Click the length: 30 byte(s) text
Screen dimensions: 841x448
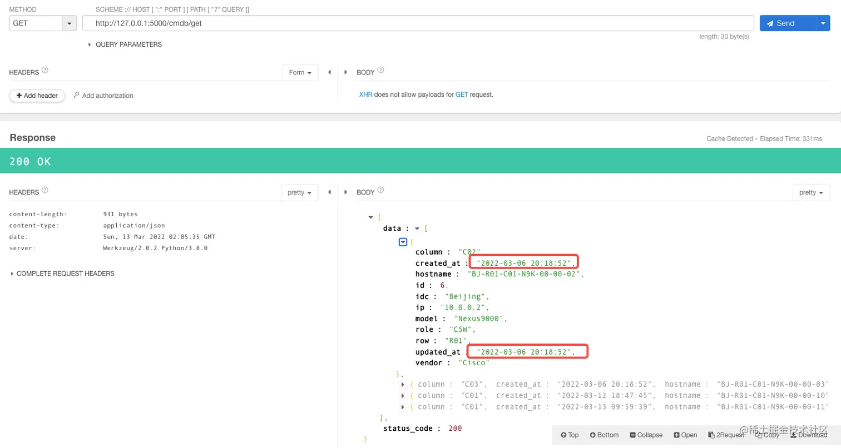tap(724, 37)
